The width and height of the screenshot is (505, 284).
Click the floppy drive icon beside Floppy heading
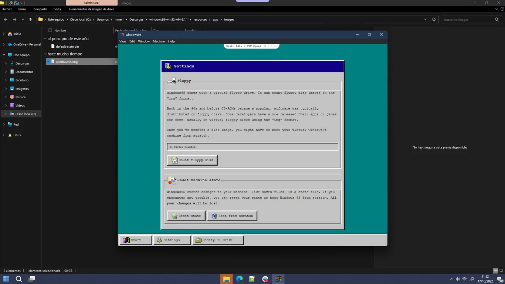point(172,81)
